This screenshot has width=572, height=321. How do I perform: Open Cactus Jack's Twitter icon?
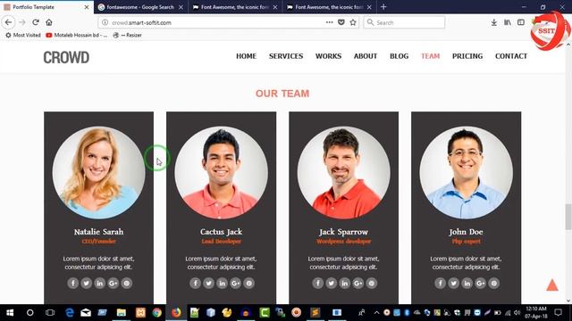point(208,284)
